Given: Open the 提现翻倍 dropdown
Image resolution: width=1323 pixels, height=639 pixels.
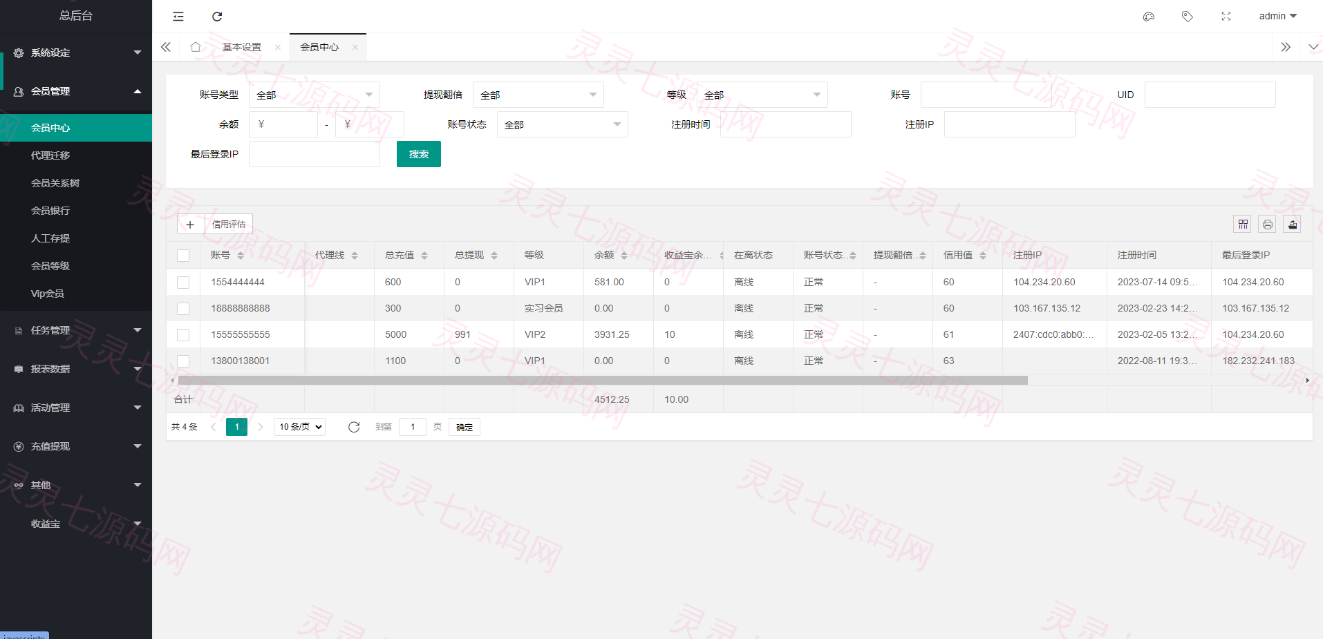Looking at the screenshot, I should pos(538,95).
